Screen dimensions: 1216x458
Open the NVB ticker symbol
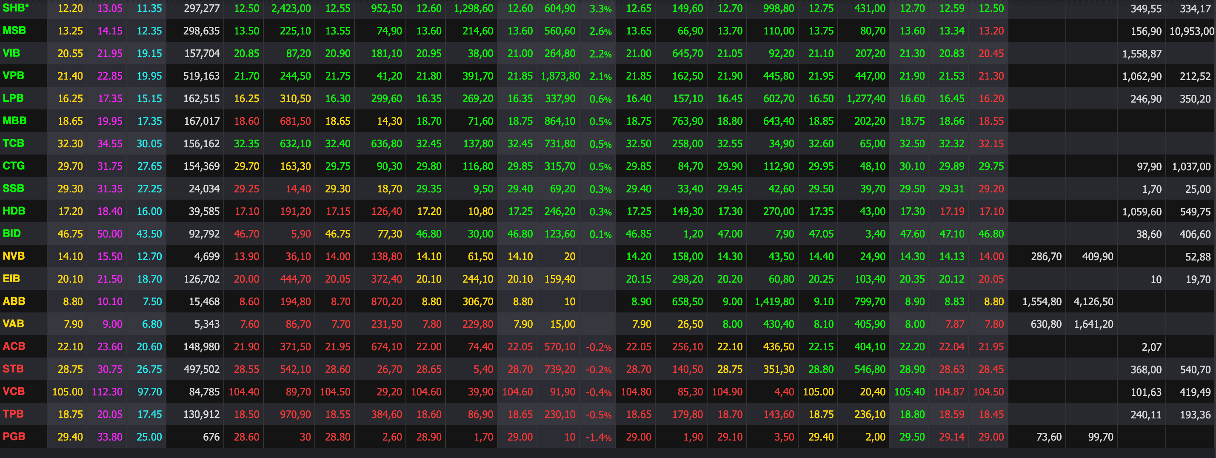tap(14, 256)
